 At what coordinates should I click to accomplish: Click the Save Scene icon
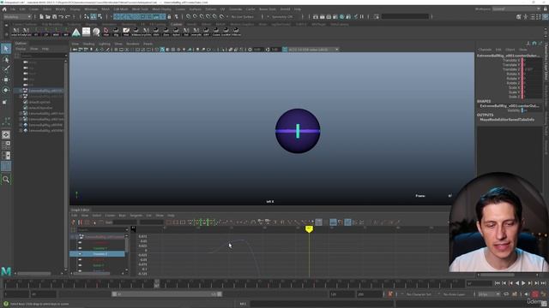click(x=54, y=16)
